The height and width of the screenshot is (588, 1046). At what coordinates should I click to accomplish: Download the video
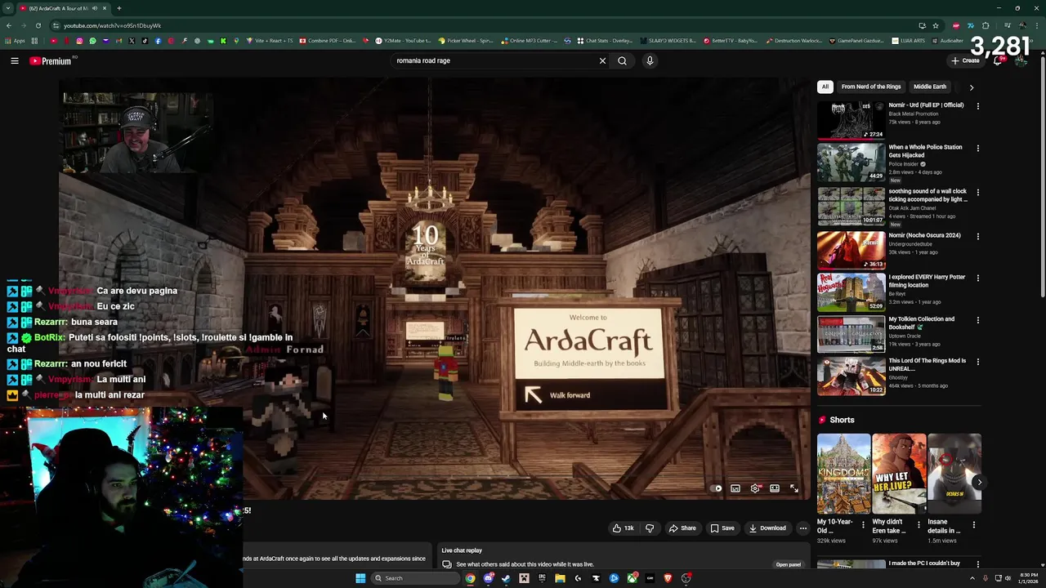767,528
